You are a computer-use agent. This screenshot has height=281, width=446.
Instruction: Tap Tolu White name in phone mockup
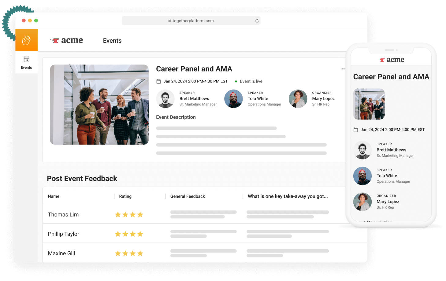click(387, 176)
